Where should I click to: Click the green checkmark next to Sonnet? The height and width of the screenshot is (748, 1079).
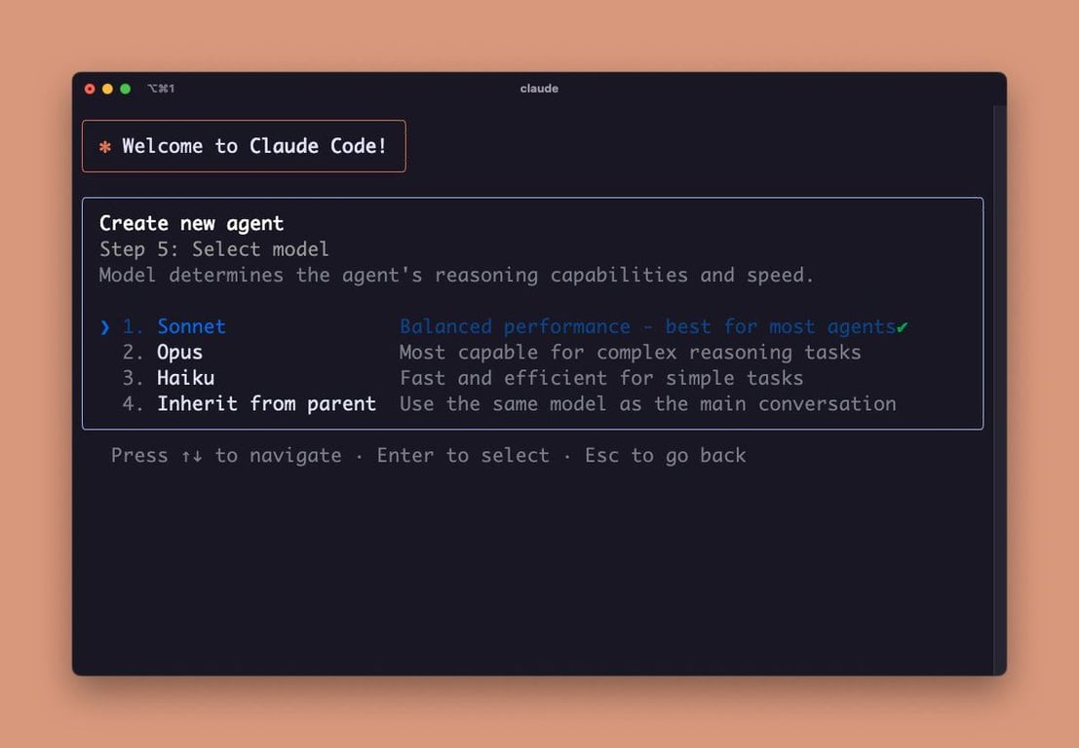pyautogui.click(x=904, y=326)
